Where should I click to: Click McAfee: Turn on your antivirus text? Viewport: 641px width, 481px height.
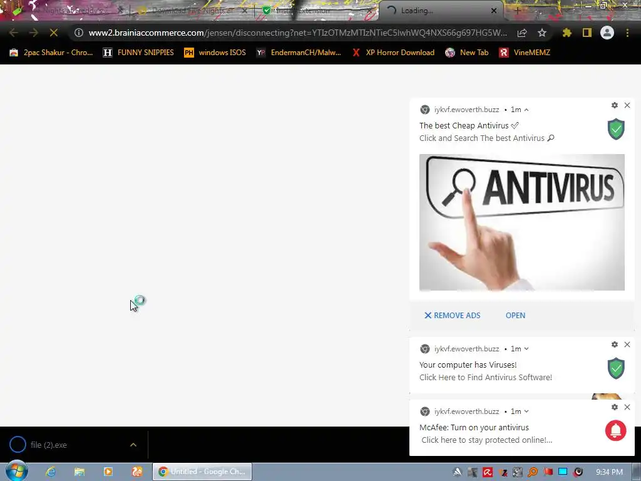474,427
